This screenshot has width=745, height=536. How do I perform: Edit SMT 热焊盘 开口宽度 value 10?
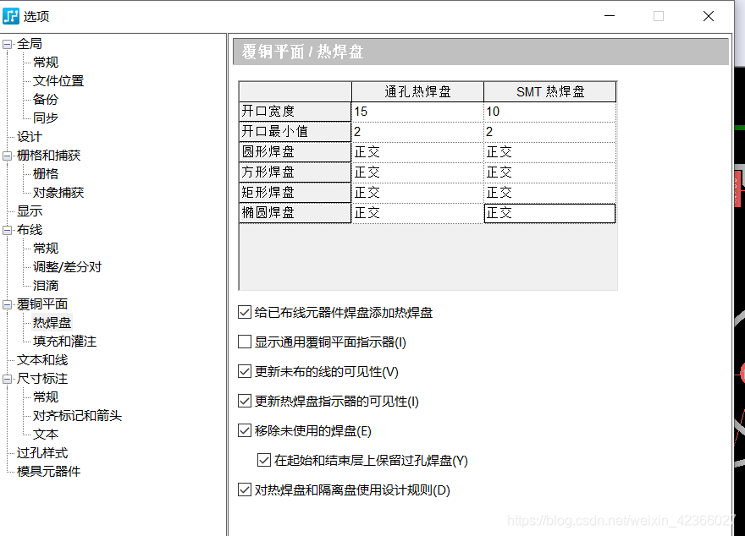click(x=549, y=112)
